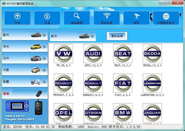Image resolution: width=185 pixels, height=131 pixels.
Task: Expand America (美洲) sidebar arrow
Action: [x=44, y=47]
